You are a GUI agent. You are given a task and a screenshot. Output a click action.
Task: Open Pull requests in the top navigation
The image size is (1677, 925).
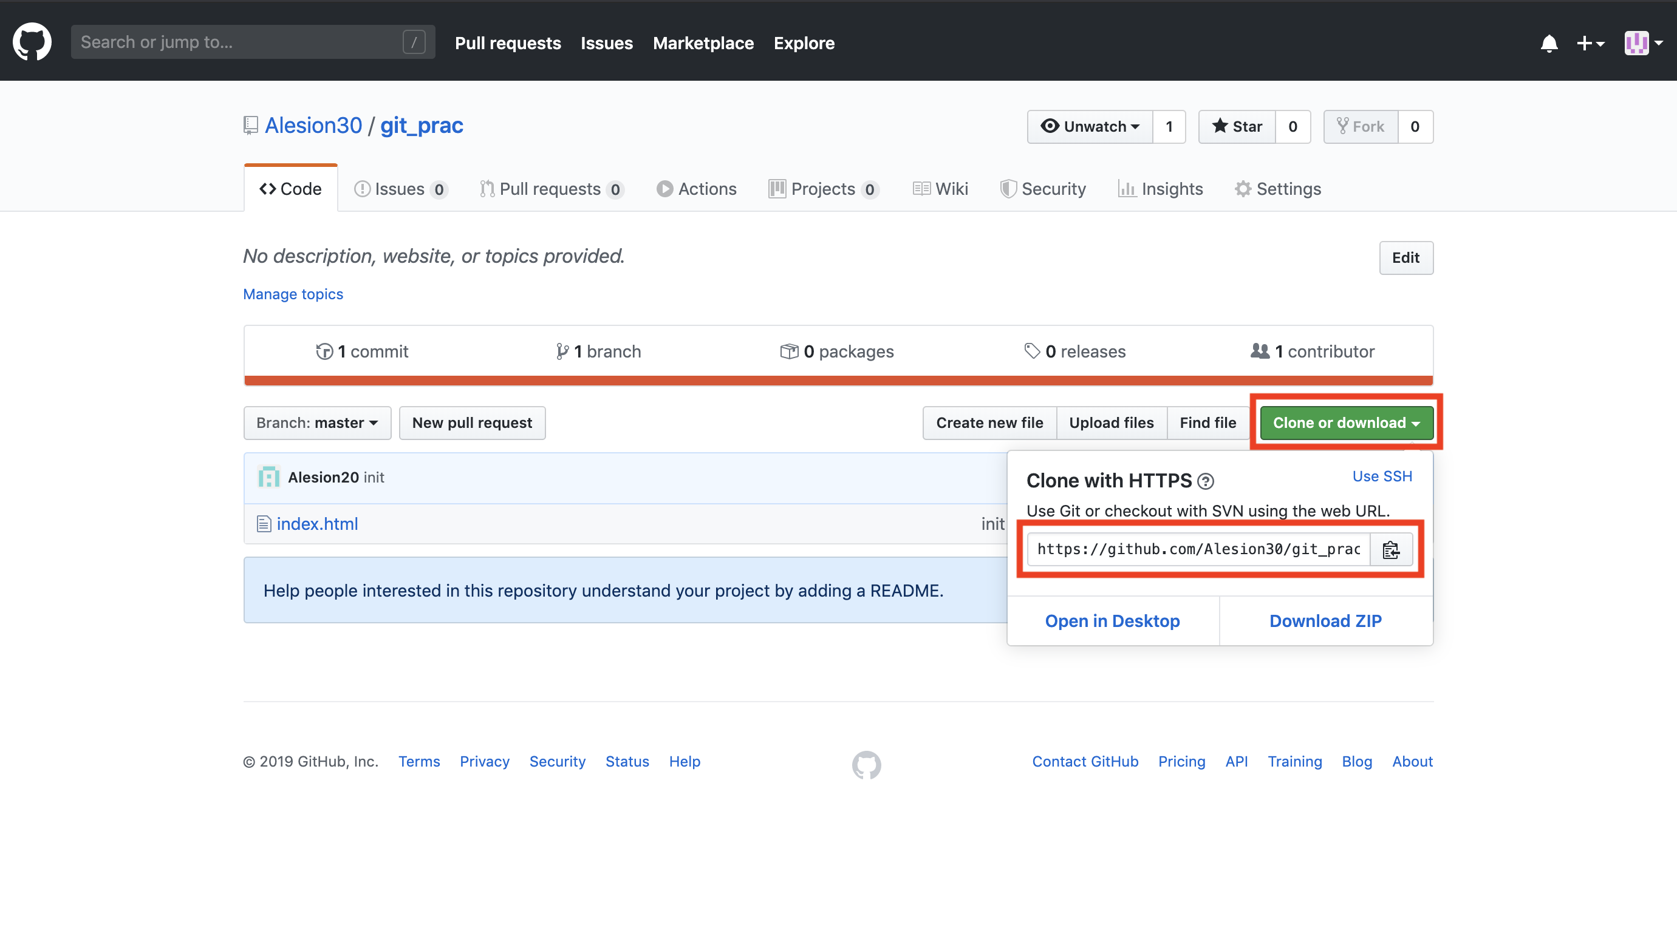508,43
